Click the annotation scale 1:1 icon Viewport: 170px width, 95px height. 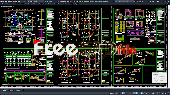coord(149,93)
